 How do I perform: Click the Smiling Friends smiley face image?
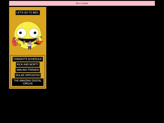click(x=27, y=36)
